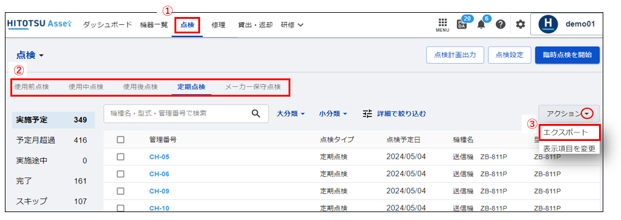This screenshot has height=220, width=621.
Task: Open the settings gear icon
Action: pos(520,24)
